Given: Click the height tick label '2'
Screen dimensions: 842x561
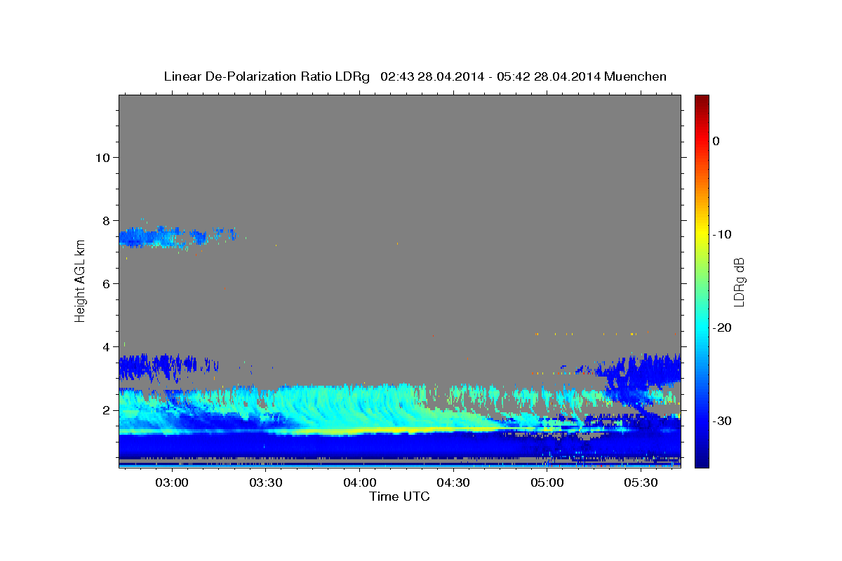Looking at the screenshot, I should point(105,410).
